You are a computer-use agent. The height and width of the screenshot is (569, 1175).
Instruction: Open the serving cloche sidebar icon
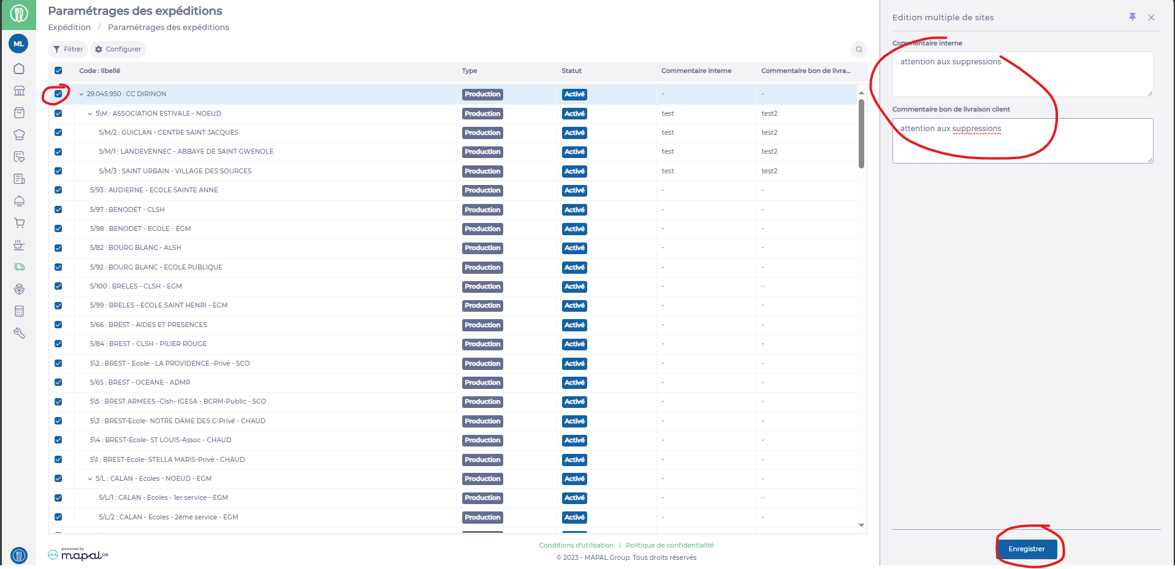tap(19, 201)
